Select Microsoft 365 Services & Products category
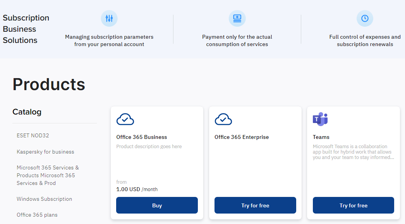This screenshot has height=224, width=405. 48,175
